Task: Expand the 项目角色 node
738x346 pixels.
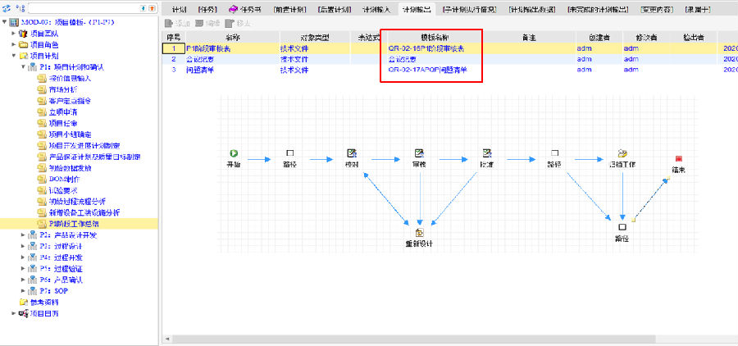Action: coord(14,45)
